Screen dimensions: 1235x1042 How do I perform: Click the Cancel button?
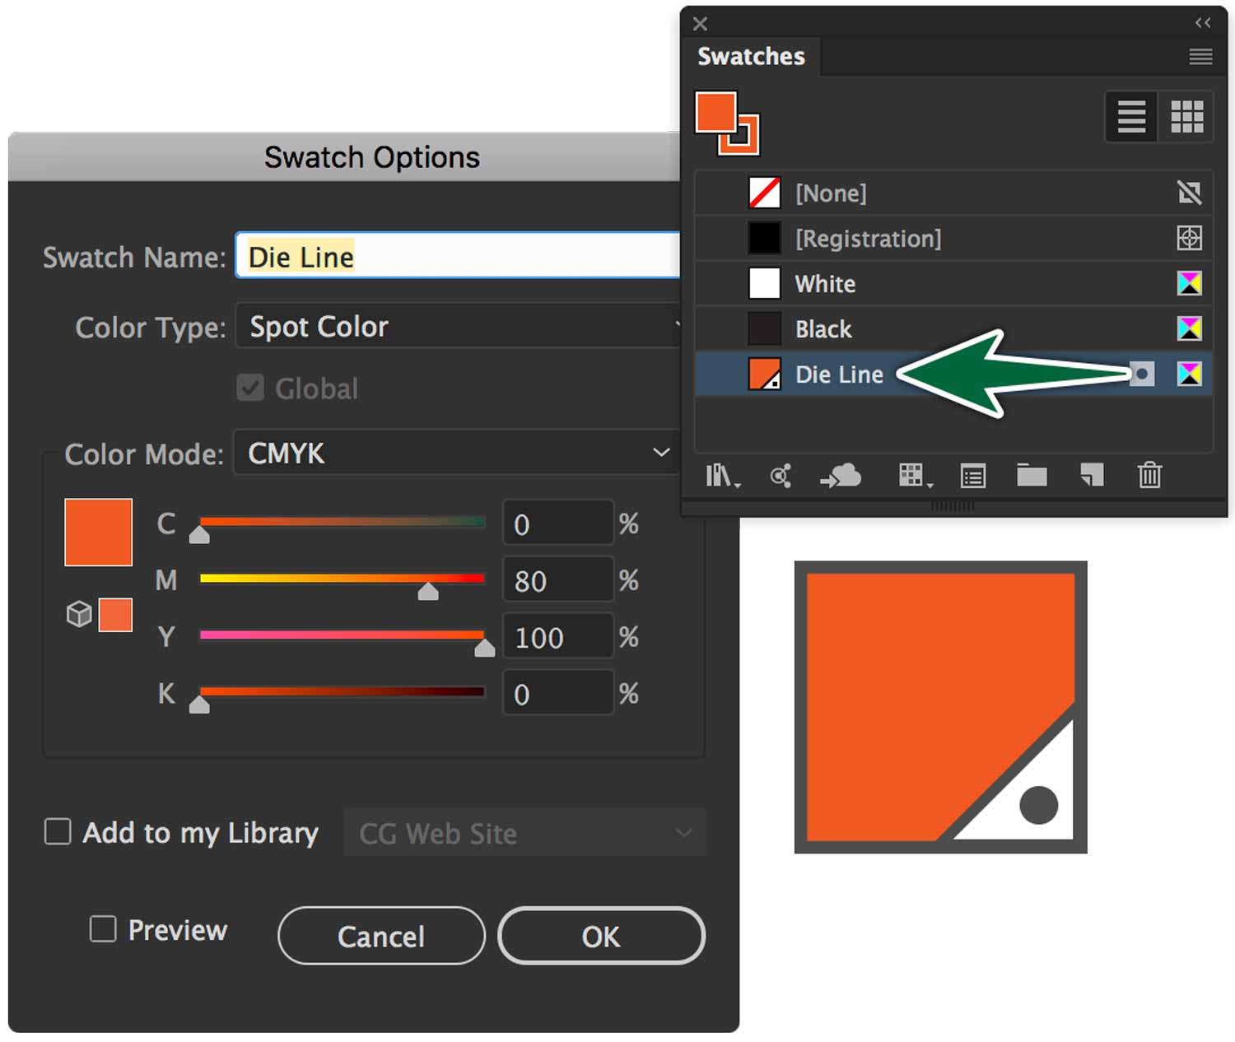pos(381,936)
